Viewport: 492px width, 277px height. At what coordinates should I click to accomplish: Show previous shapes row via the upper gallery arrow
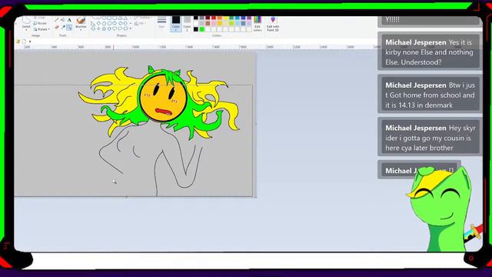tap(131, 18)
